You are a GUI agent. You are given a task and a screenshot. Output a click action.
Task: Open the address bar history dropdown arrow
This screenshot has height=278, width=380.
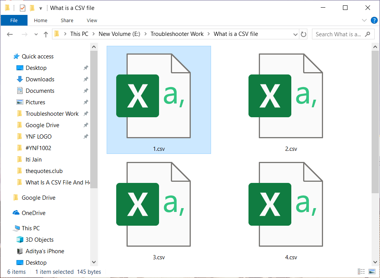pyautogui.click(x=295, y=34)
